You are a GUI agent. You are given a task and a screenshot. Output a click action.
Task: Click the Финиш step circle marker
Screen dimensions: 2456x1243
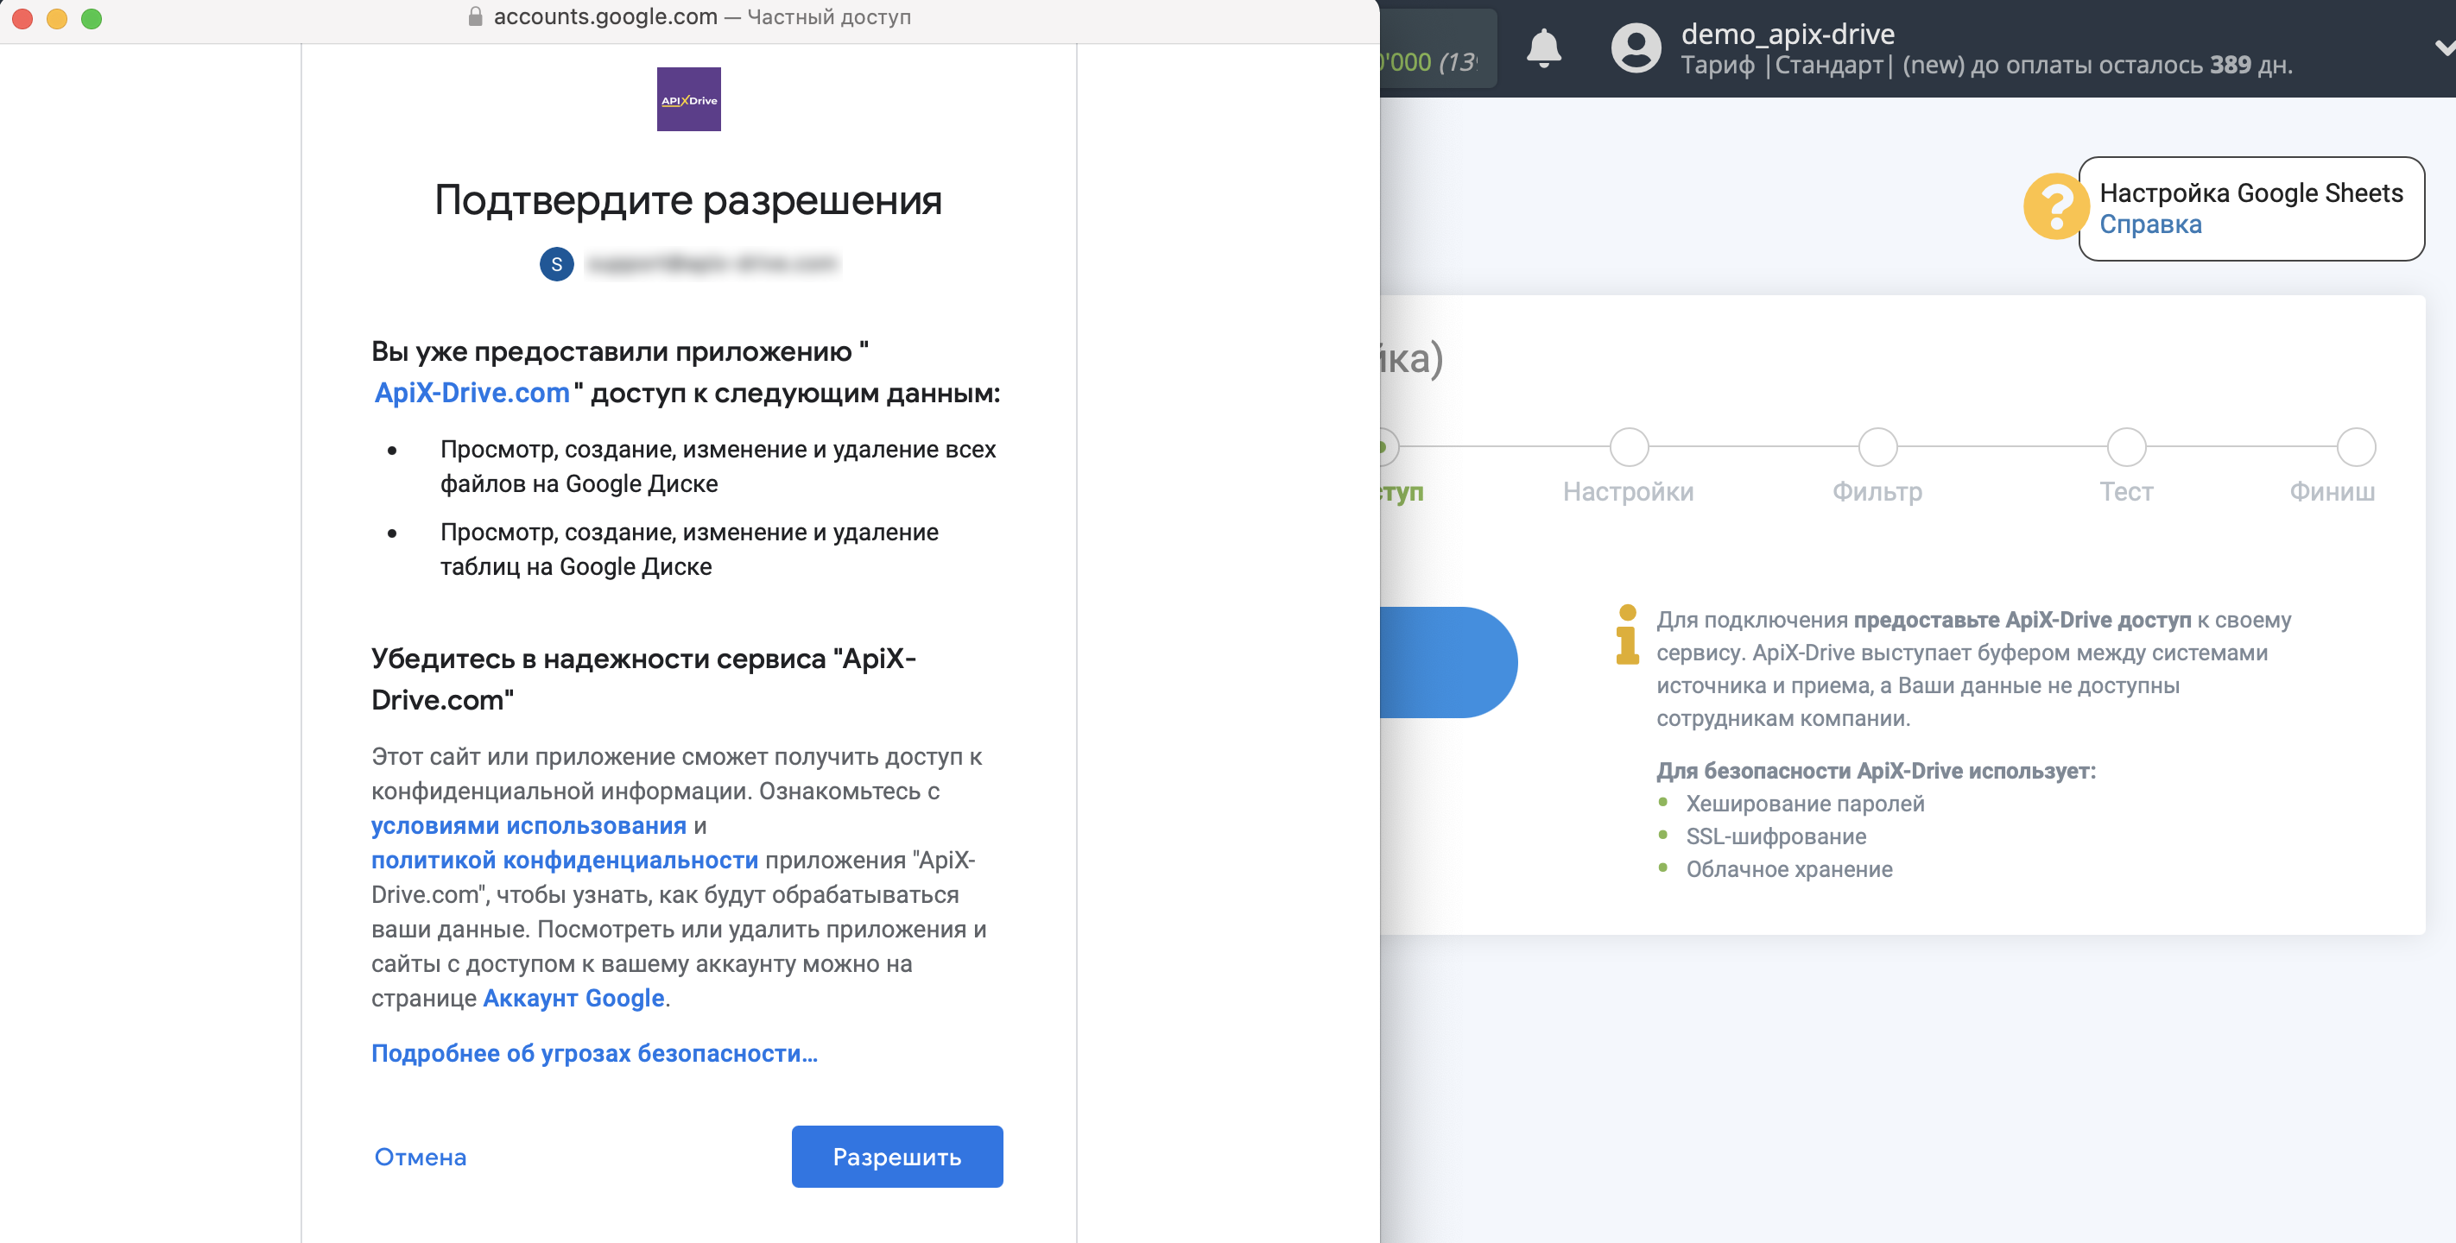[2356, 447]
